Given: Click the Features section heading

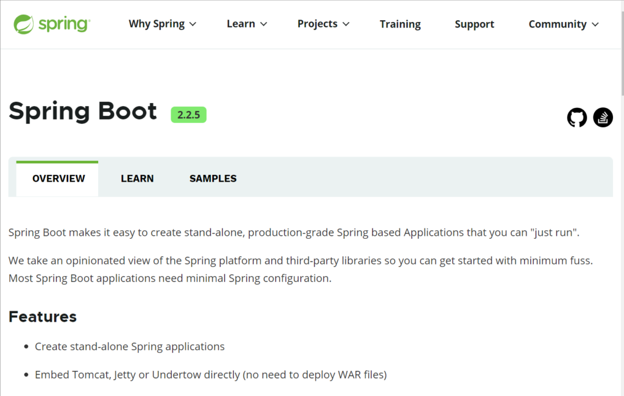Looking at the screenshot, I should 43,317.
